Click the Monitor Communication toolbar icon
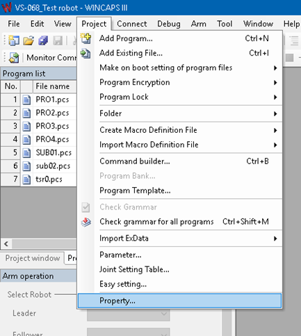Screen dimensions: 301x336 click(14, 58)
